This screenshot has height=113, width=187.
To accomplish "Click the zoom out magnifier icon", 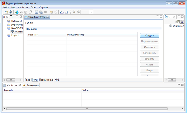I will click(x=74, y=12).
